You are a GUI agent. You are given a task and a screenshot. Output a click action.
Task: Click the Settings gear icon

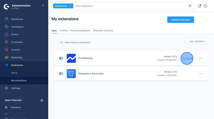(x=6, y=88)
